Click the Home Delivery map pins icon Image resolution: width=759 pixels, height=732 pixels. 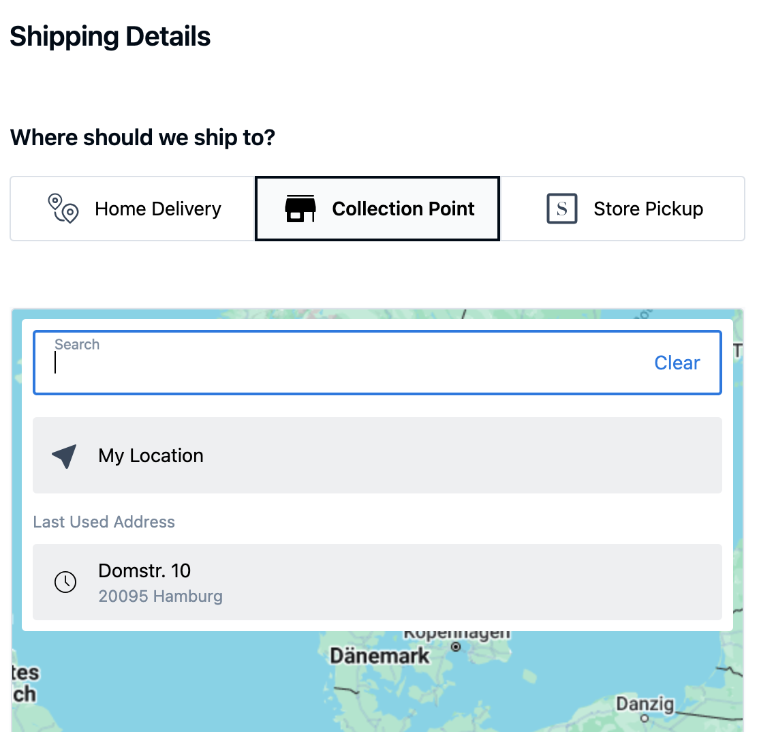pyautogui.click(x=63, y=209)
